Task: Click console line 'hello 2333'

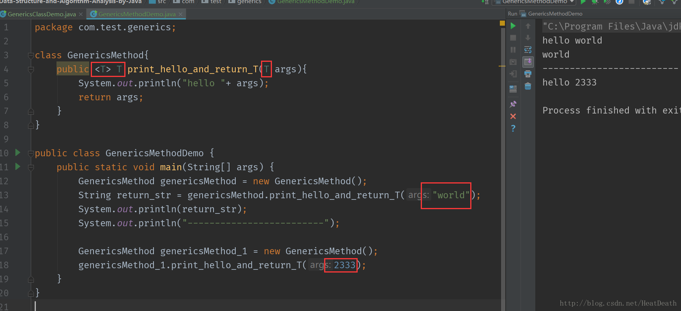Action: pos(569,82)
